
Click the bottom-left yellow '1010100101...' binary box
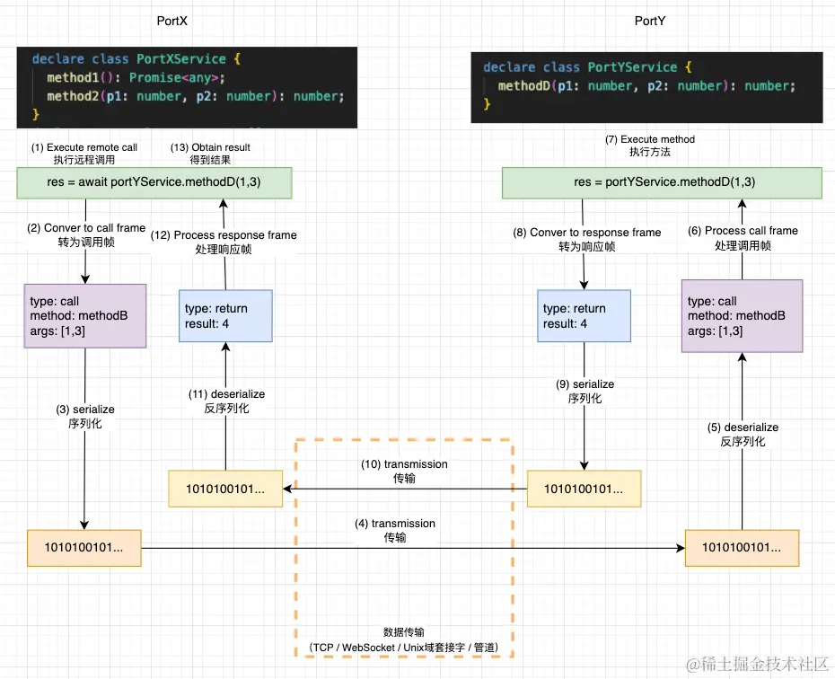click(x=83, y=547)
